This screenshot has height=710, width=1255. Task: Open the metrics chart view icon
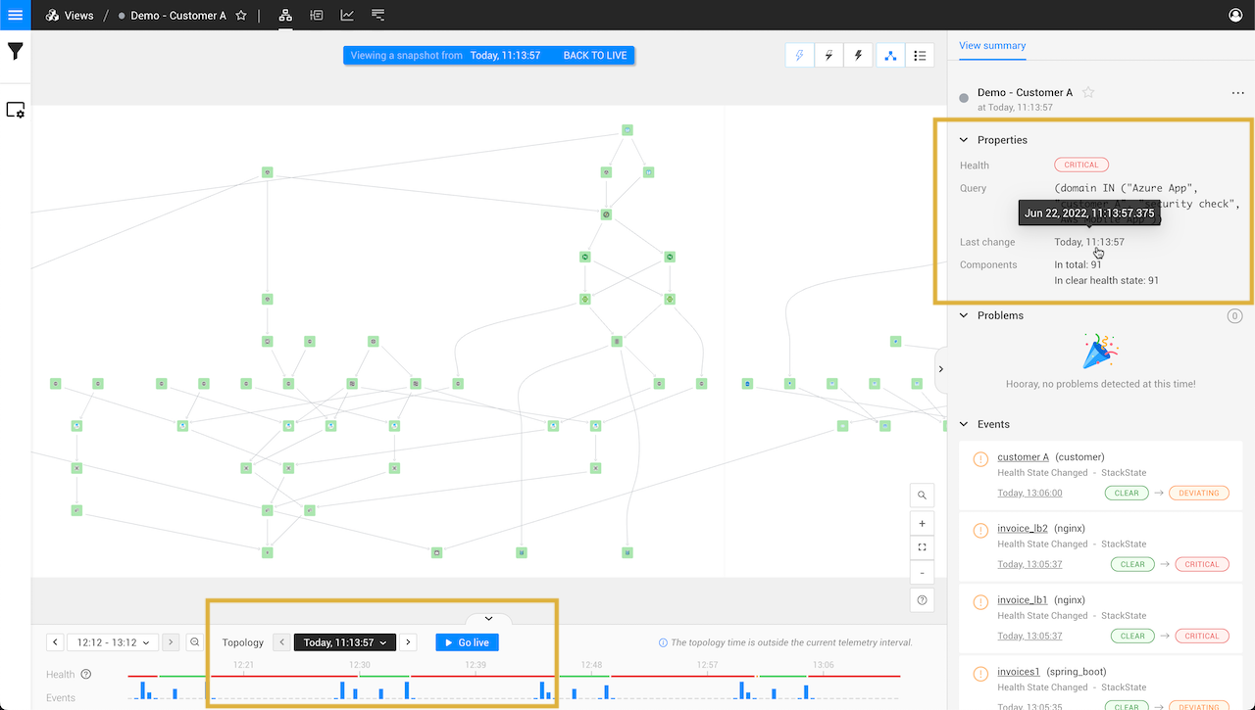[x=347, y=15]
